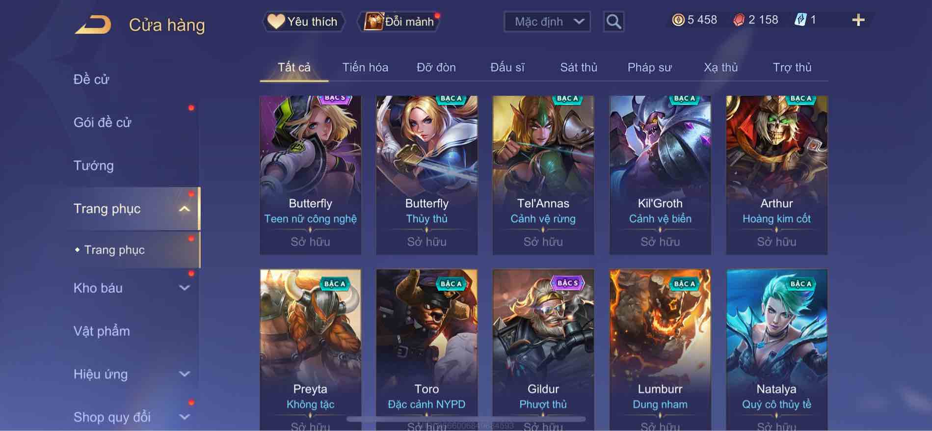This screenshot has width=932, height=431.
Task: Open the search magnifier icon
Action: tap(613, 22)
